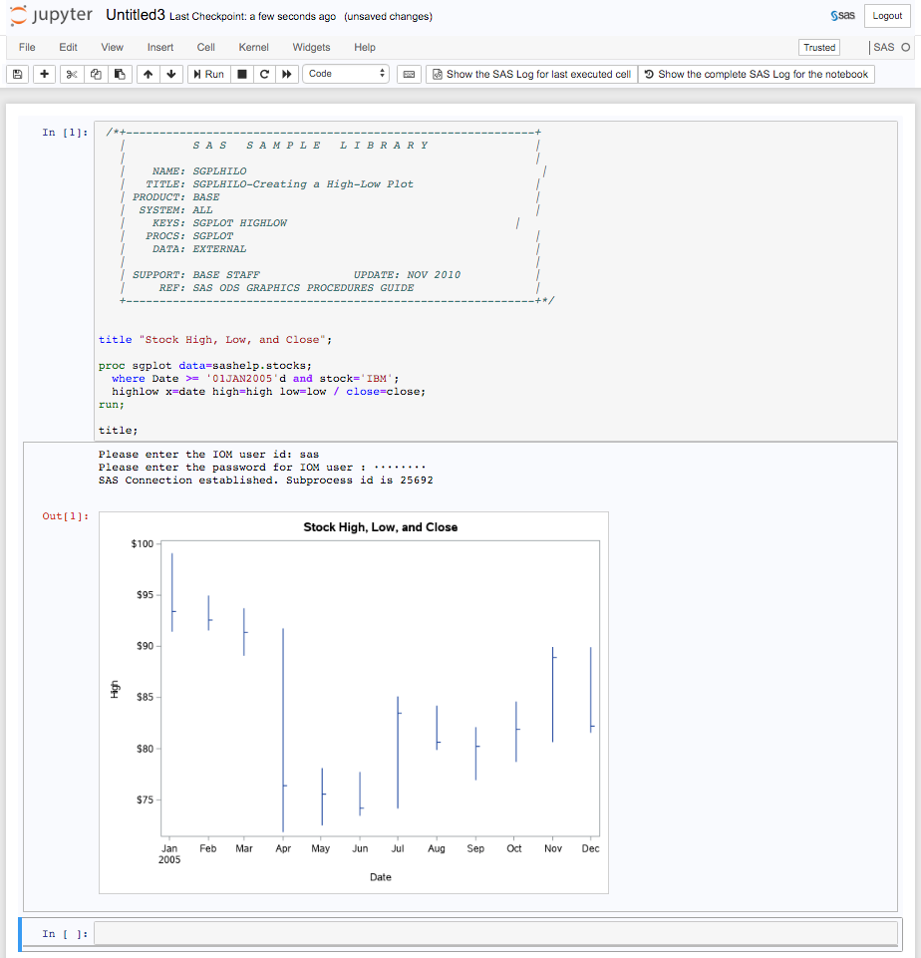Logout of the Jupyter session
The image size is (921, 958).
[x=886, y=15]
